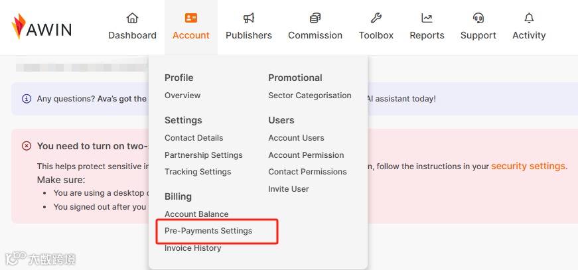
Task: Click the Promotional section heading
Action: [295, 78]
